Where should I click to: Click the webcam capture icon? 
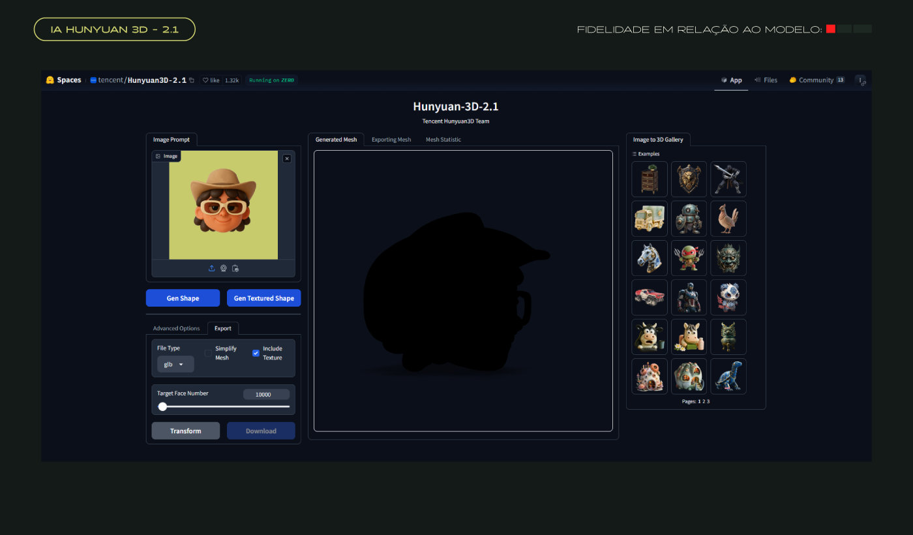(223, 268)
